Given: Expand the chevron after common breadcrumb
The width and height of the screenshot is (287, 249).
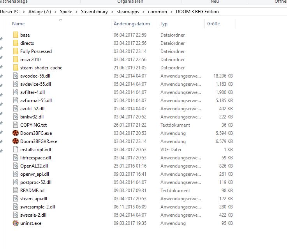Looking at the screenshot, I should [x=171, y=12].
